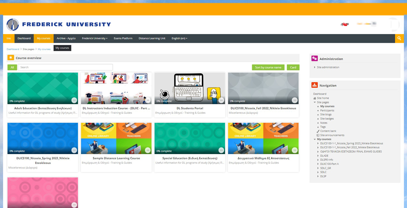Screen dimensions: 407x208
Task: Open Notes in the Navigation tree
Action: click(324, 123)
